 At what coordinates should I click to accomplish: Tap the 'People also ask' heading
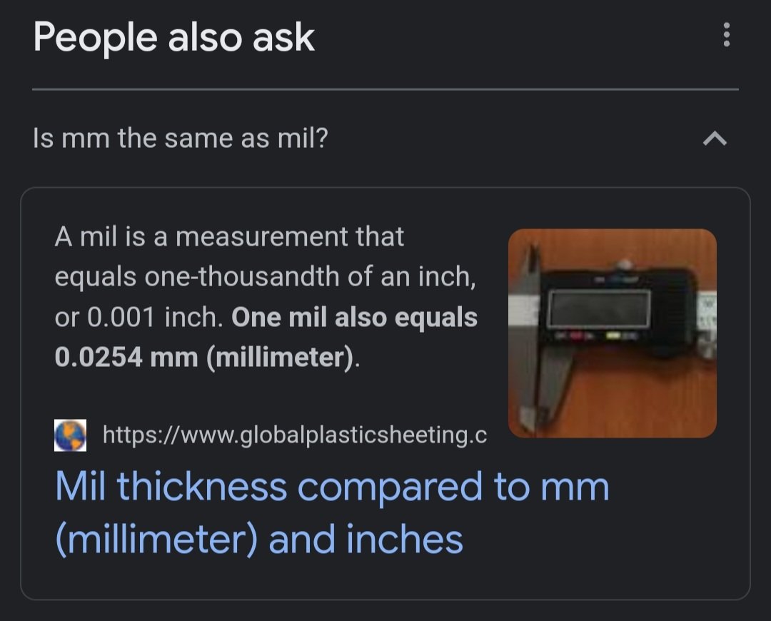point(173,38)
